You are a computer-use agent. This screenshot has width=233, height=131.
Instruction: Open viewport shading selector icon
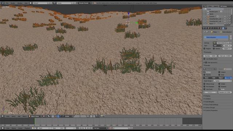coord(44,116)
